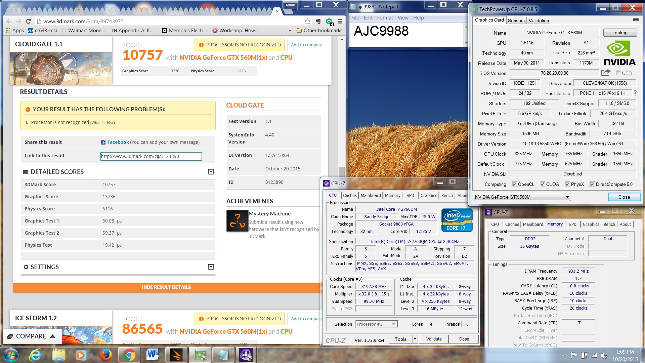Click the GPU-Z screenshot camera icon
The image size is (645, 363).
tap(636, 19)
